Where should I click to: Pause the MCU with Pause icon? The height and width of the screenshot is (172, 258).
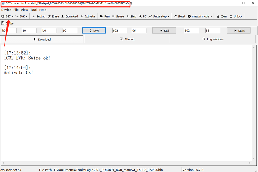118,16
